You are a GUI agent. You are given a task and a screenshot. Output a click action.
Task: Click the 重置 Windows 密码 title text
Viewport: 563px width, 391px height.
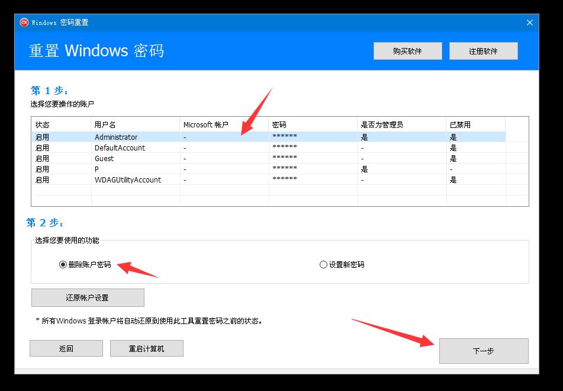click(96, 51)
